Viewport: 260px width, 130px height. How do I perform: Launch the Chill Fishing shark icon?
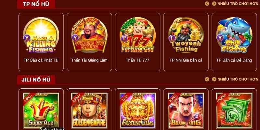(234, 35)
